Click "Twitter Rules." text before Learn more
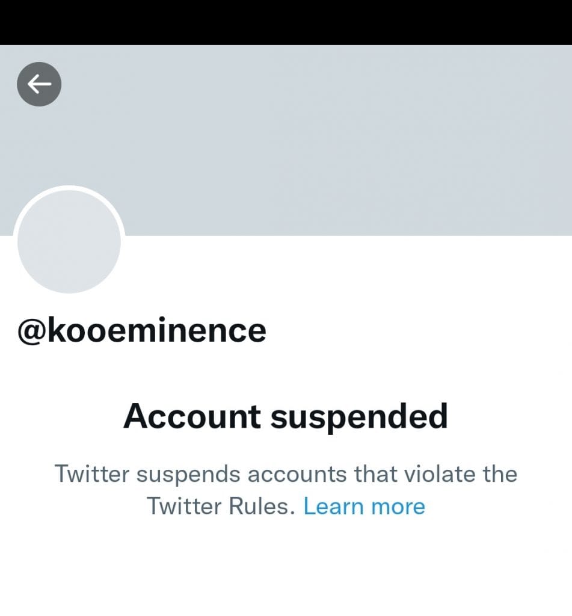 (x=221, y=507)
